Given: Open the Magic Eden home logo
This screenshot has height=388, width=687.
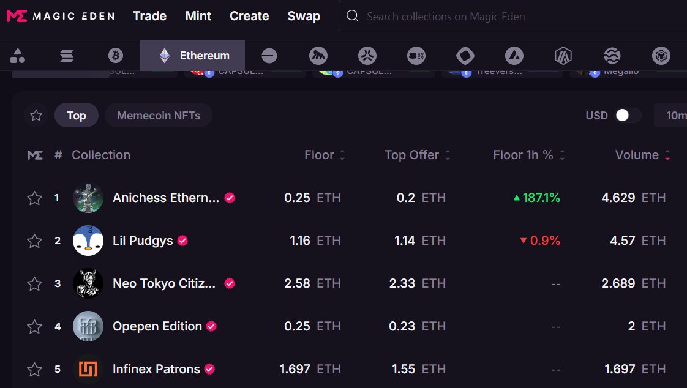Looking at the screenshot, I should (x=61, y=16).
